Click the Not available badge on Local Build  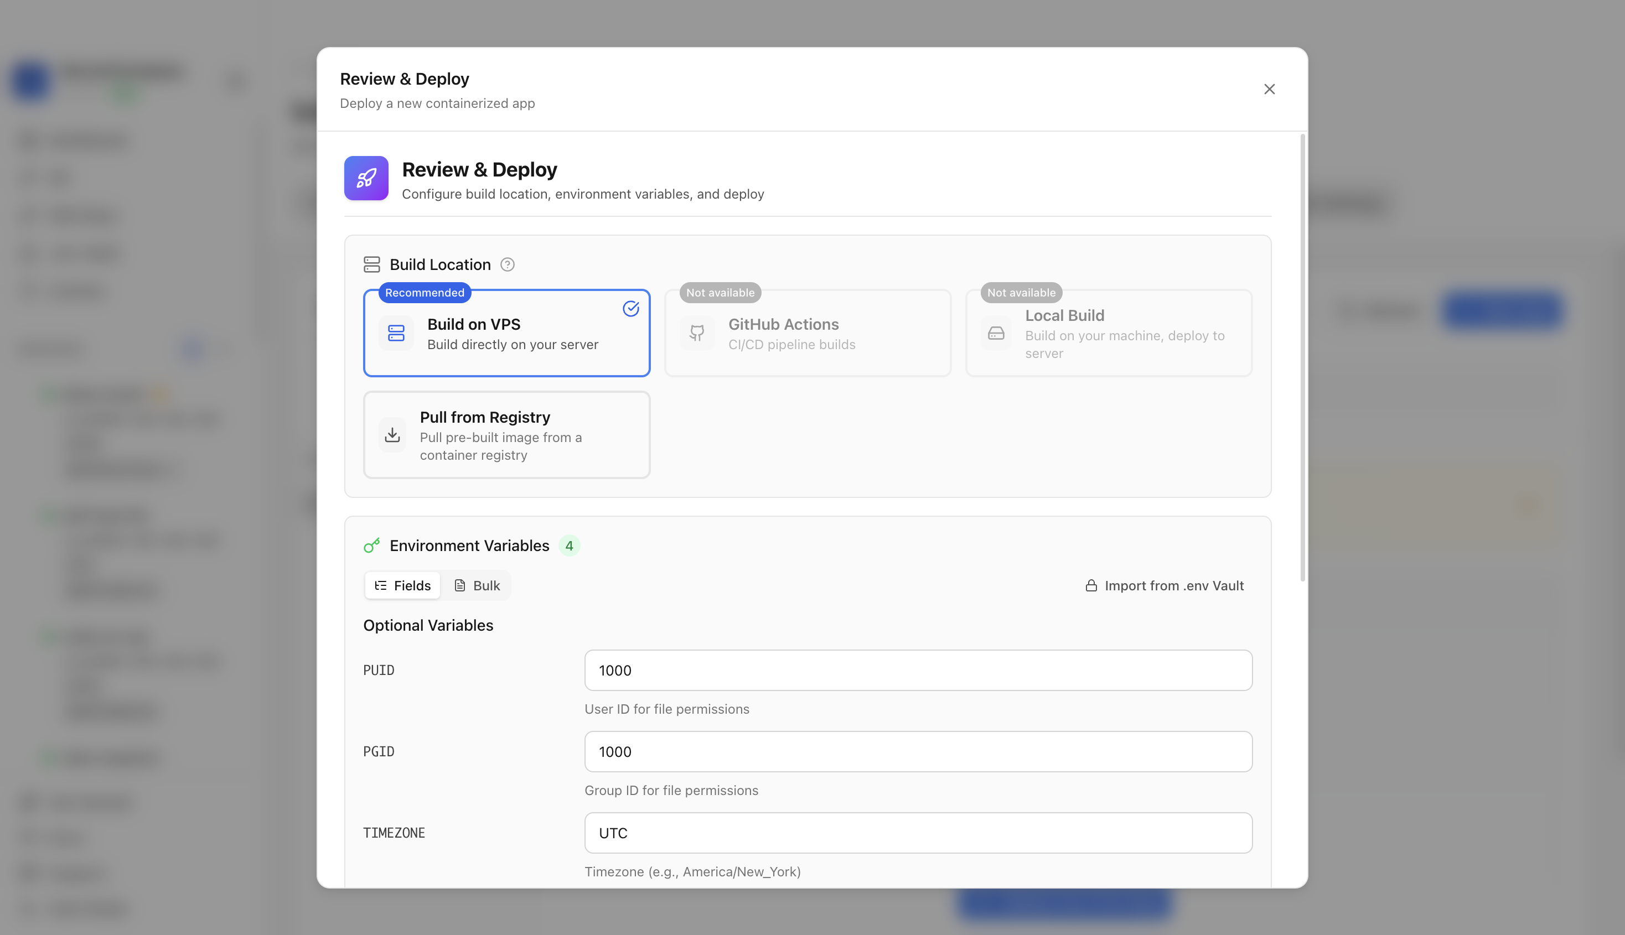pos(1021,292)
